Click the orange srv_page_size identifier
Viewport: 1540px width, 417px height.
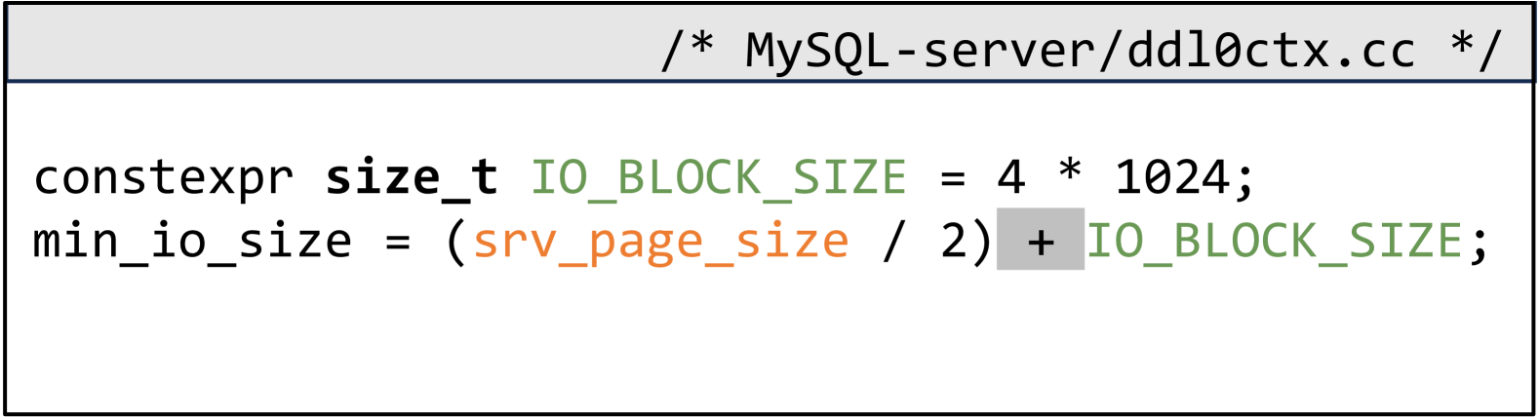coord(660,242)
